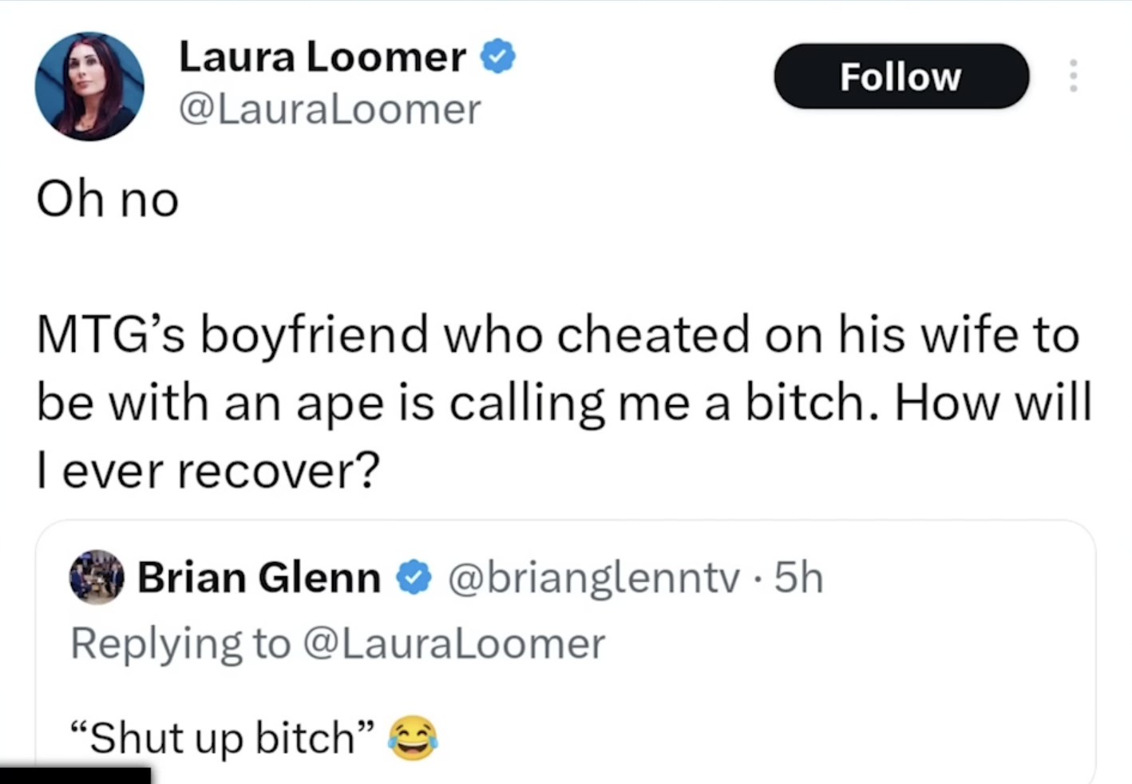Image resolution: width=1132 pixels, height=784 pixels.
Task: Click Brian Glenn's small avatar
Action: (x=97, y=576)
